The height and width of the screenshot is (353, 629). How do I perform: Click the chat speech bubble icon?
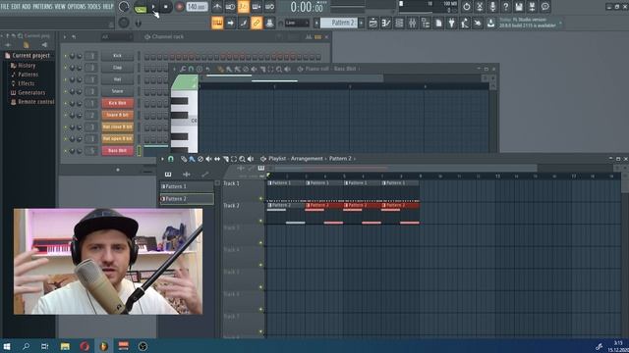pos(545,7)
